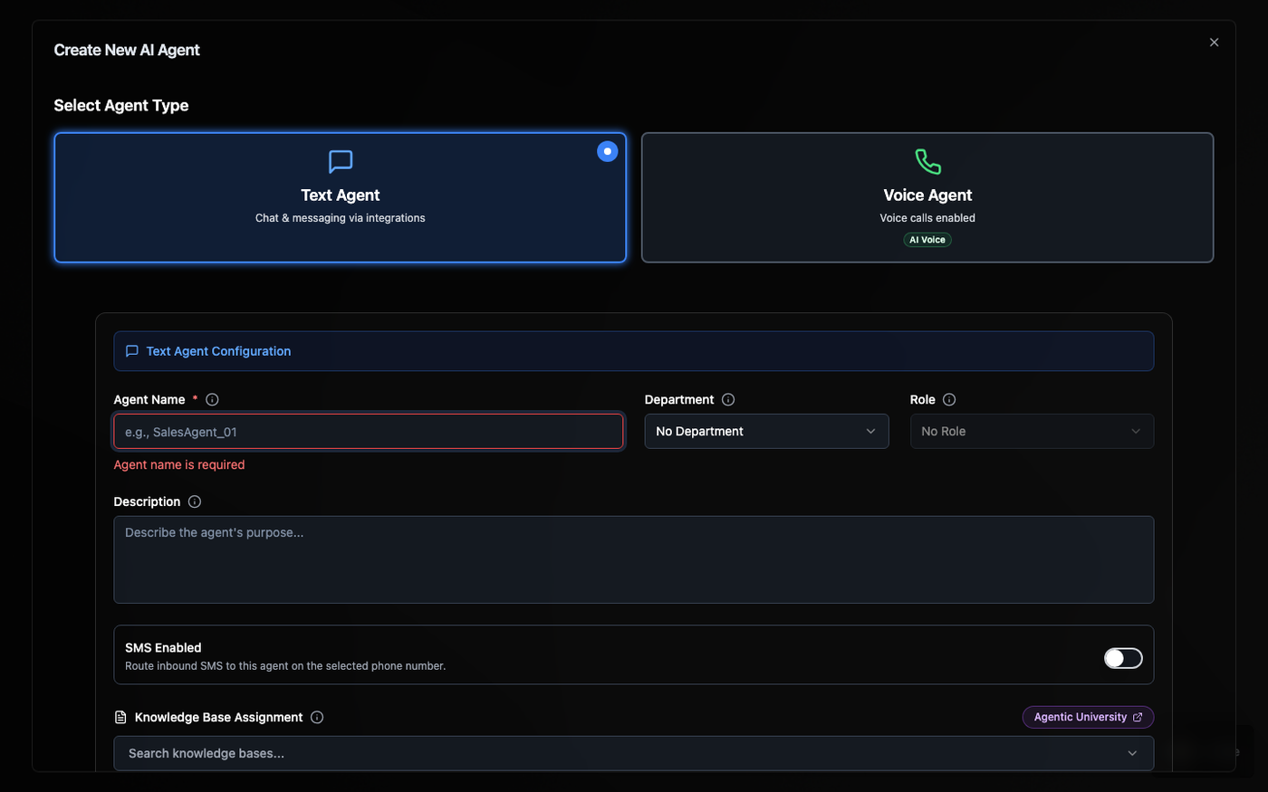Click the info icon next to Department

tap(728, 399)
